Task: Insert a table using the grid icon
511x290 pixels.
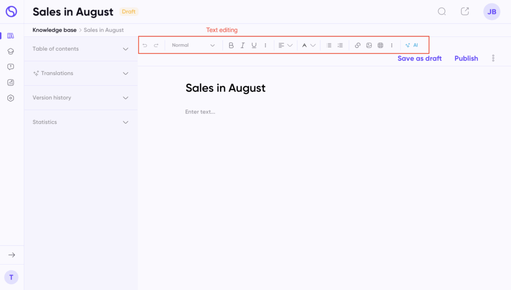Action: click(380, 45)
